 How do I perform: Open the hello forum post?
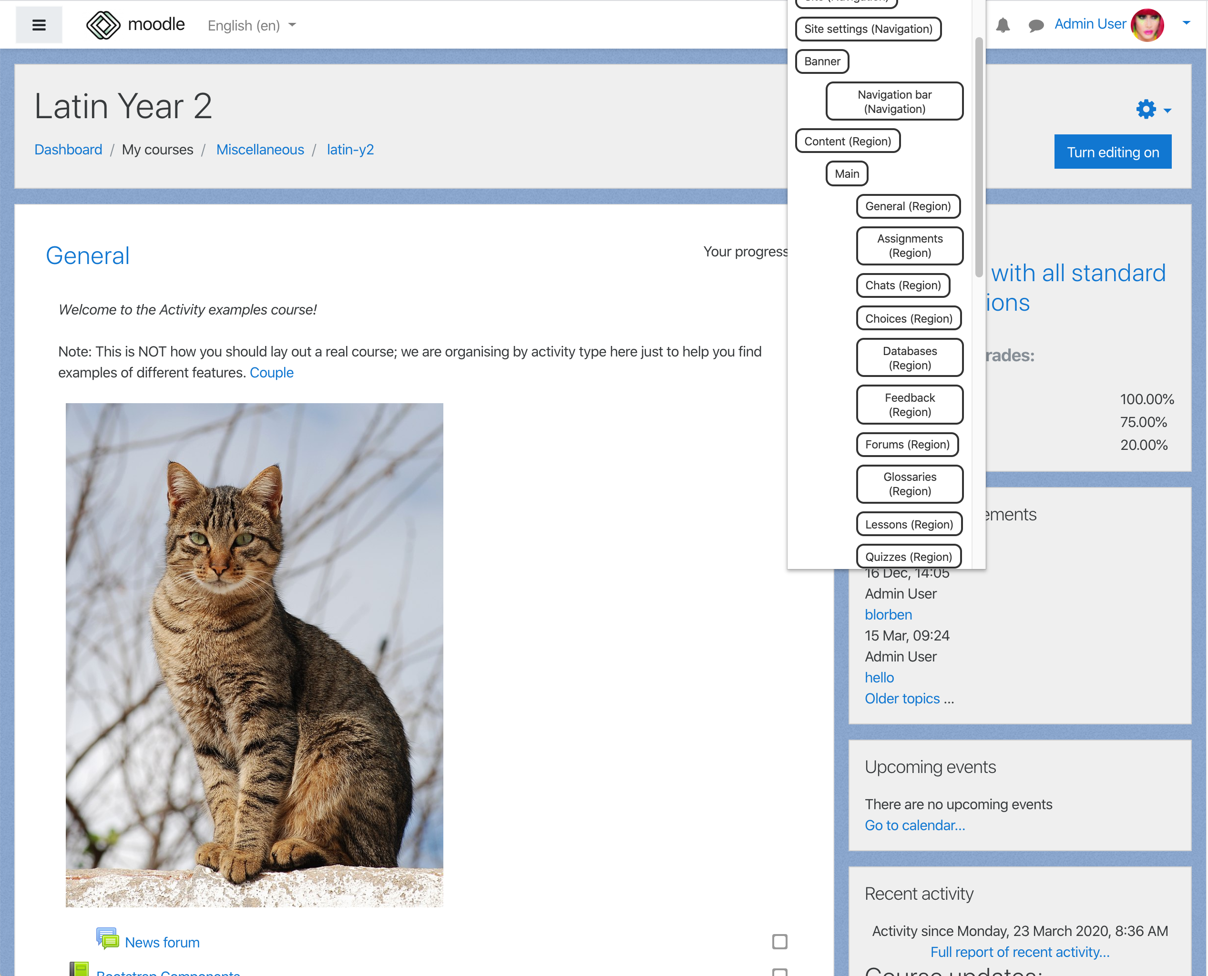point(879,678)
